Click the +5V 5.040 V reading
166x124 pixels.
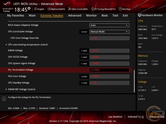(155, 90)
